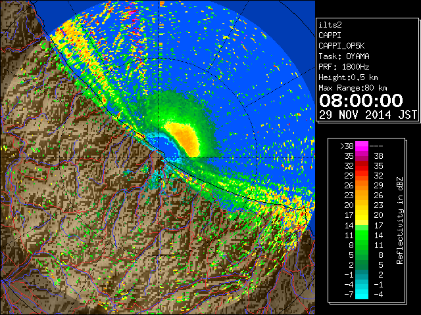Pick the orange 26 dBZ legend color
Viewport: 421px width, 315px height.
(x=361, y=185)
